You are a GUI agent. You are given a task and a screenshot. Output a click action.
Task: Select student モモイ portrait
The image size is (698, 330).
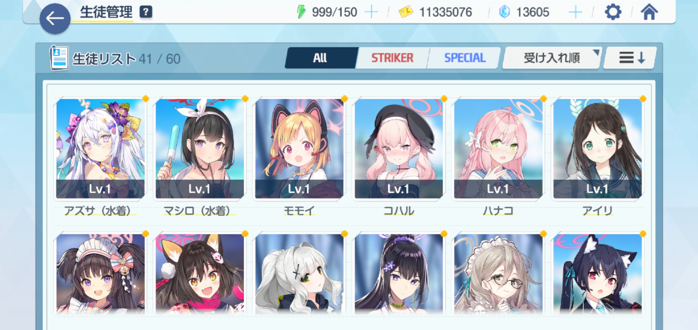[x=299, y=148]
